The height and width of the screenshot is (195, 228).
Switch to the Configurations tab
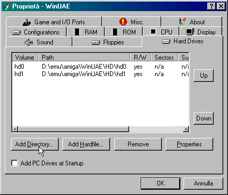pos(36,32)
